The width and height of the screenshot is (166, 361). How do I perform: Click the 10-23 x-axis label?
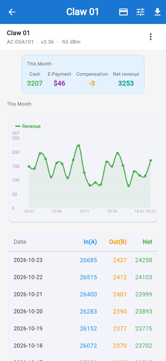click(x=151, y=211)
